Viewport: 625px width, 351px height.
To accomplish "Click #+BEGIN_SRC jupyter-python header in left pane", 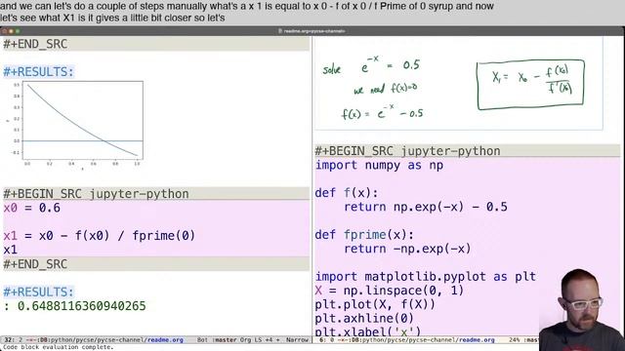I will coord(96,194).
